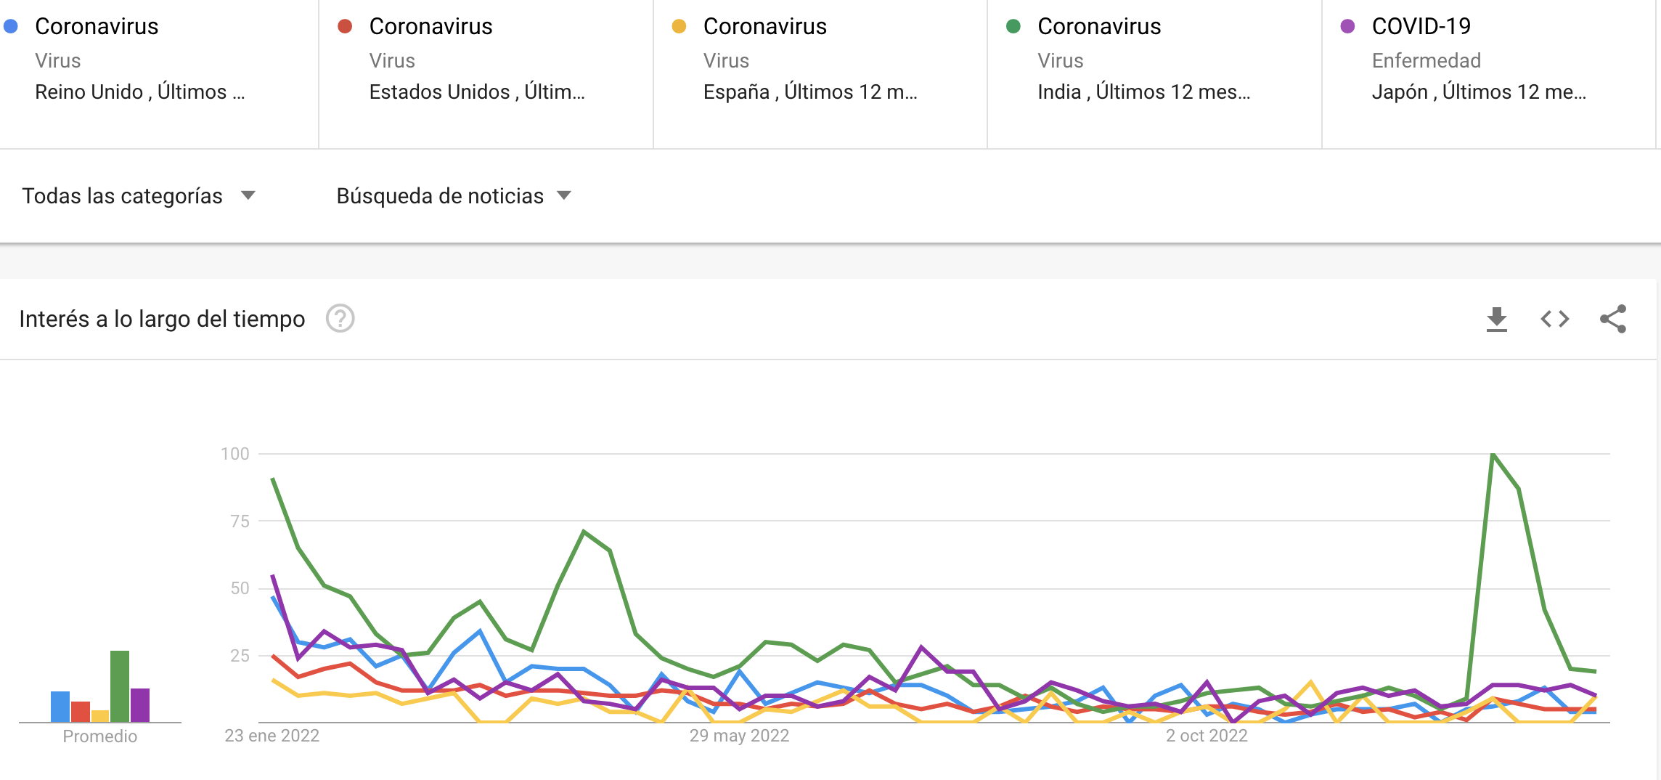Viewport: 1661px width, 780px height.
Task: Share the interest over time chart
Action: coord(1613,319)
